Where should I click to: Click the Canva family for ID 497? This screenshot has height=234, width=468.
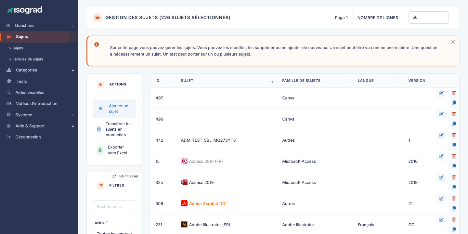tap(288, 98)
